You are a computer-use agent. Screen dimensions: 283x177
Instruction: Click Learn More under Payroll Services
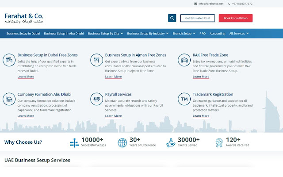[x=113, y=116]
